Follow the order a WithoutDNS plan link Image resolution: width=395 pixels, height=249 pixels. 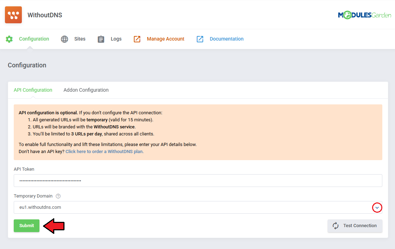tap(105, 151)
